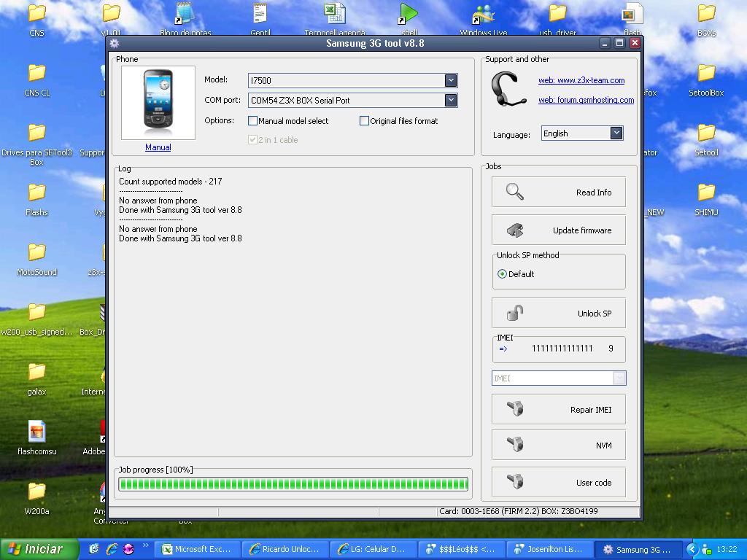Click the tool icon on User code
This screenshot has height=560, width=747.
coord(515,482)
